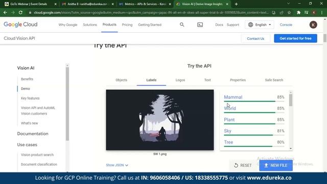Click the Mammal label result
The height and width of the screenshot is (184, 327).
click(233, 97)
